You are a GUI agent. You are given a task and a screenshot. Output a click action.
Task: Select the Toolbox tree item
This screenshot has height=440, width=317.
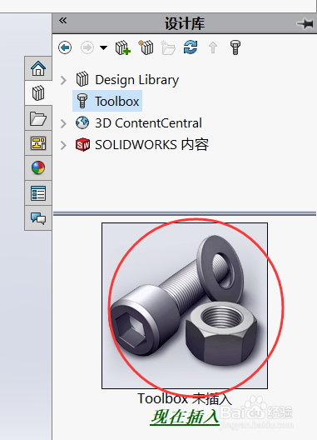[107, 101]
